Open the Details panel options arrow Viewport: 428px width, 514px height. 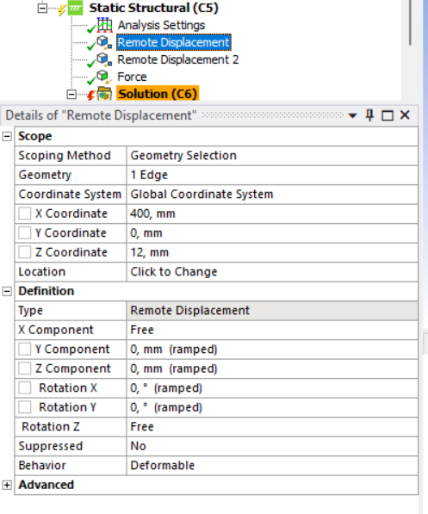click(x=352, y=115)
